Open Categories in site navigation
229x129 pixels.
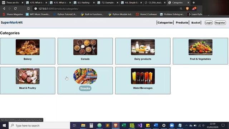165,23
